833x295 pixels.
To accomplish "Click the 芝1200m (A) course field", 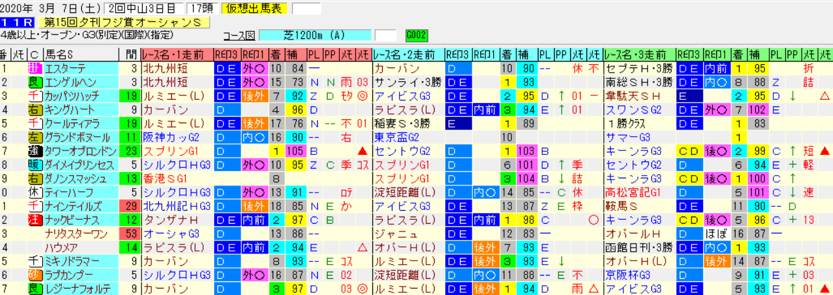I will pyautogui.click(x=315, y=35).
